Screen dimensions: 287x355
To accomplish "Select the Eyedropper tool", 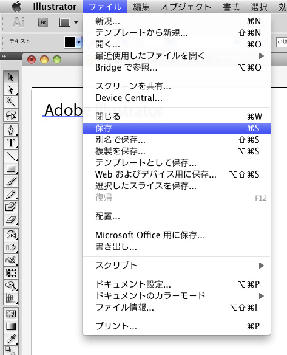I will [x=11, y=339].
